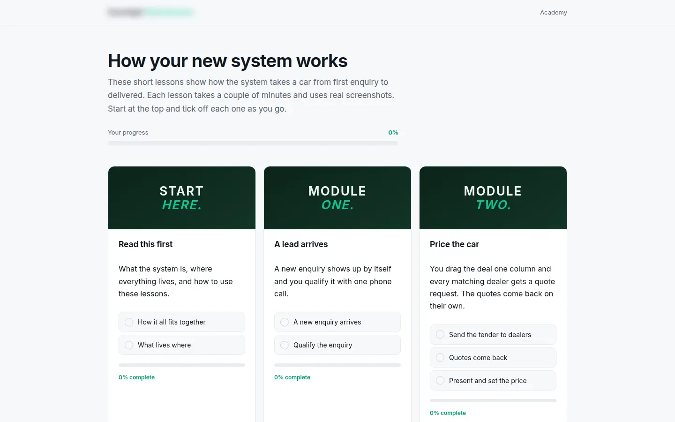
Task: Open the START HERE banner
Action: [x=182, y=198]
